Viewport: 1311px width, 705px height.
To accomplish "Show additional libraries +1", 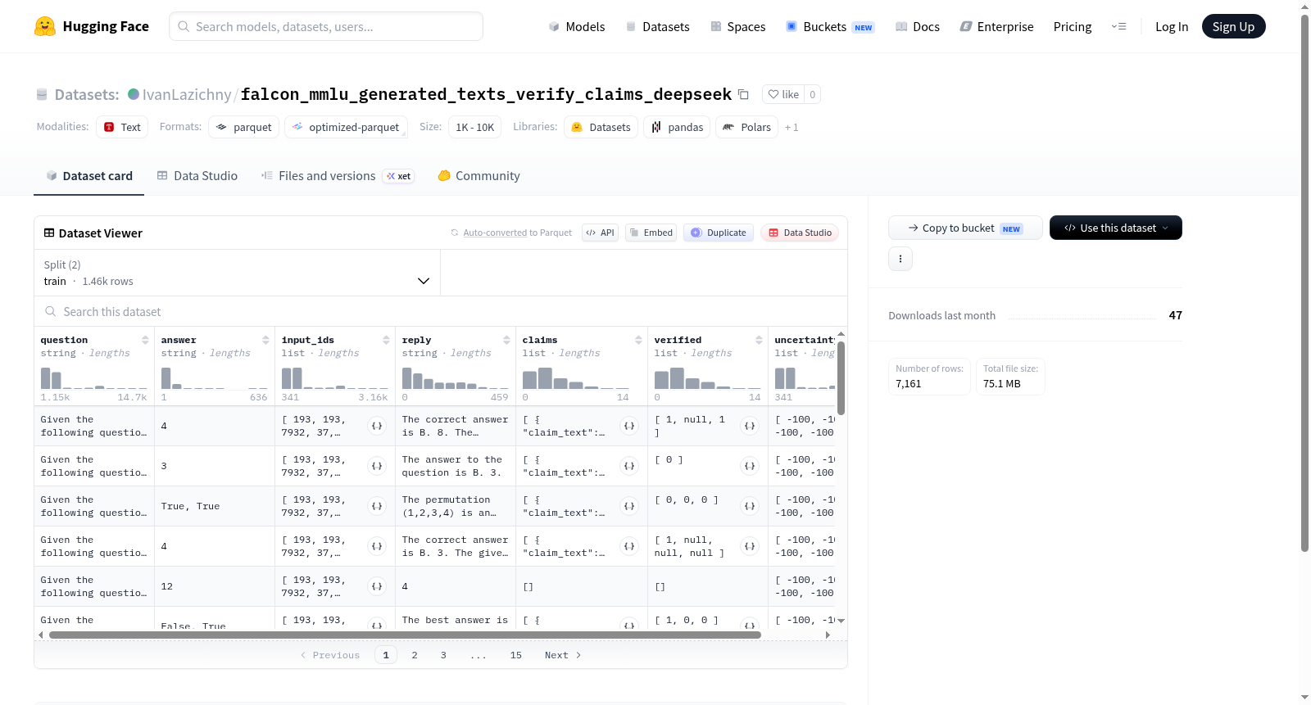I will pyautogui.click(x=792, y=127).
